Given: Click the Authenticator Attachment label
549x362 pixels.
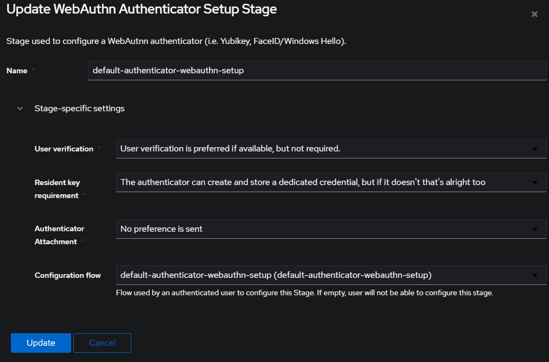Looking at the screenshot, I should [x=60, y=235].
